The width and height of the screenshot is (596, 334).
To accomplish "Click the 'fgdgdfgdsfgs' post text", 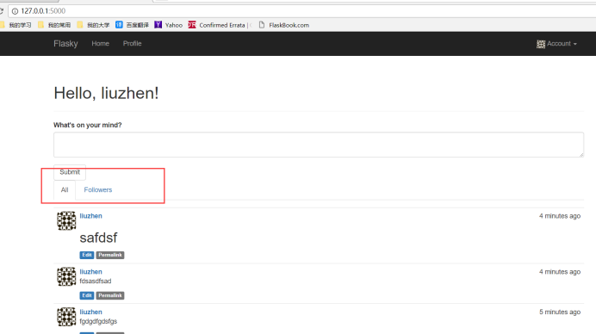I will (x=98, y=321).
